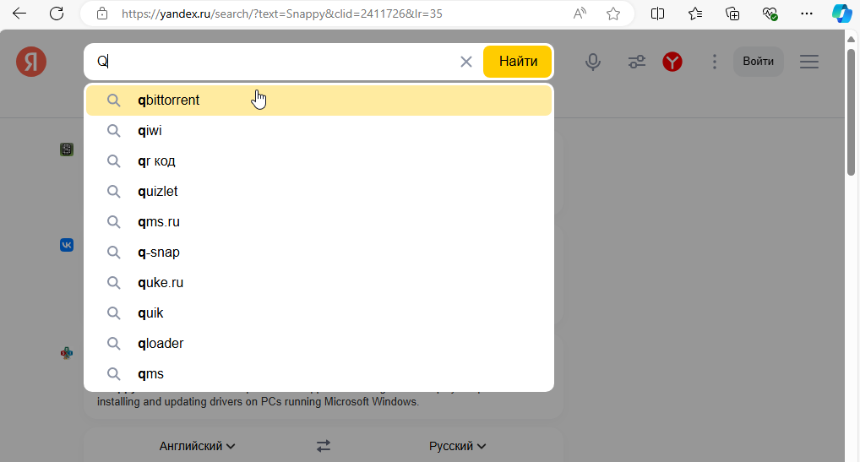Click the Войти login button
This screenshot has height=462, width=860.
(758, 62)
